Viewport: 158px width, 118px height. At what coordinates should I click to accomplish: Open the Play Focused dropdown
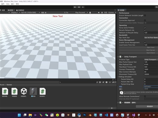coord(81,12)
